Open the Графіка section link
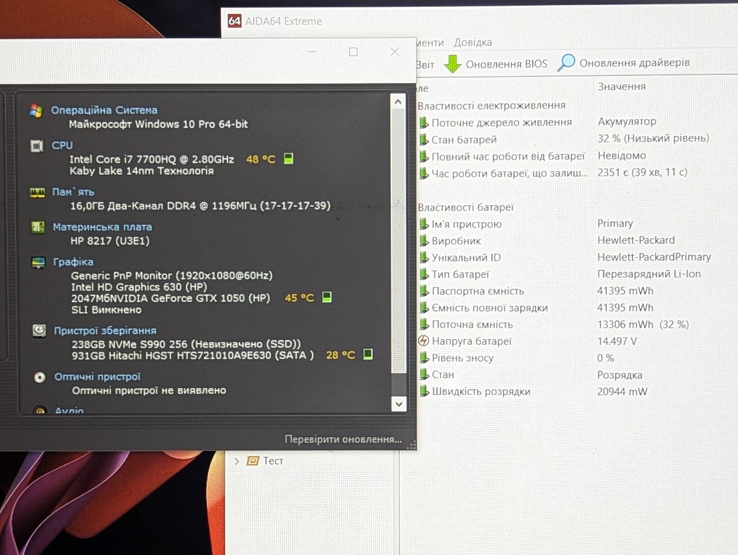738x555 pixels. tap(73, 262)
